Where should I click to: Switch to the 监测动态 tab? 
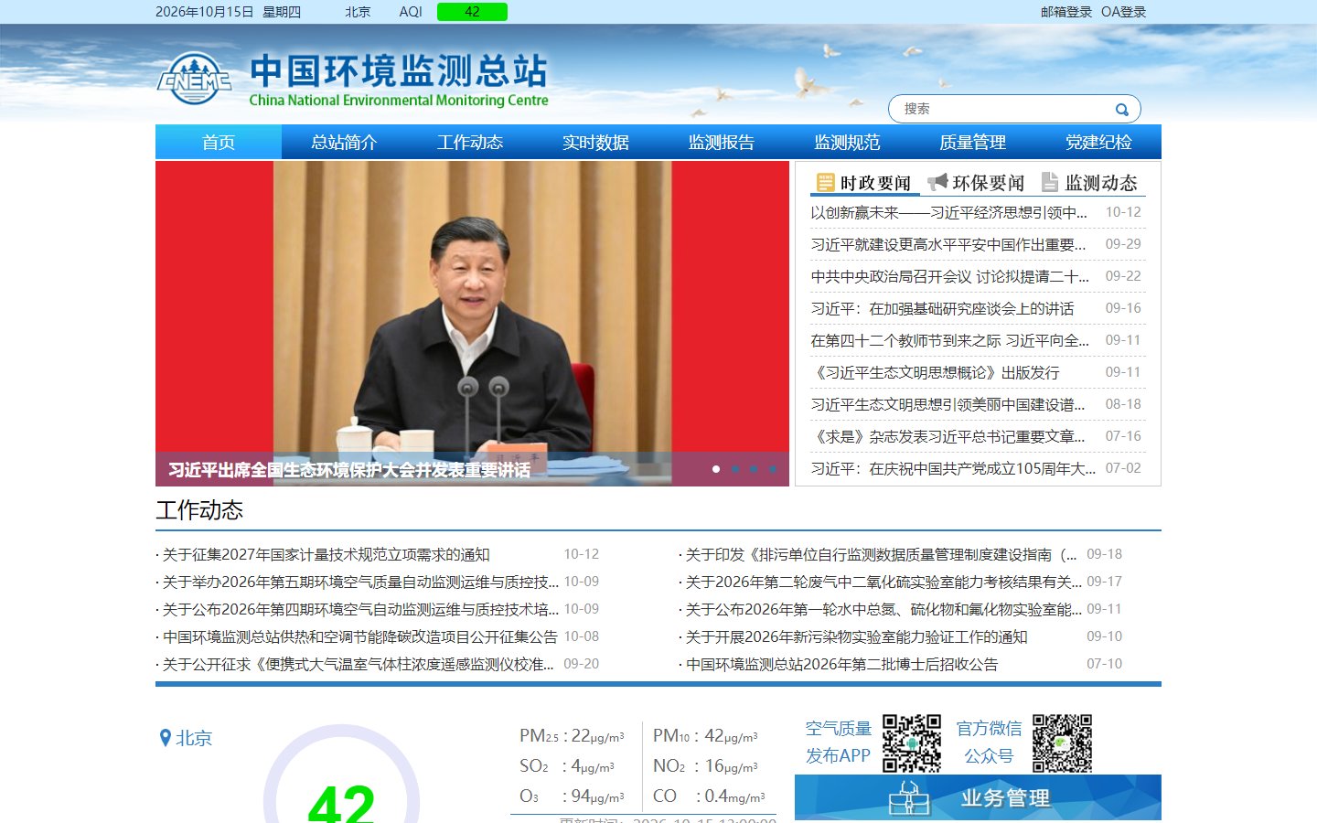[1090, 183]
